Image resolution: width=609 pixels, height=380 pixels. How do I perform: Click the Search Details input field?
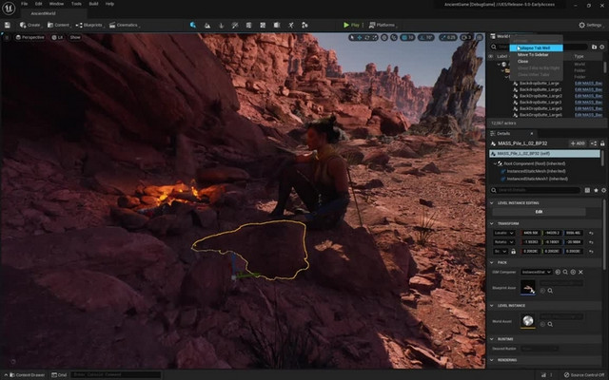535,190
